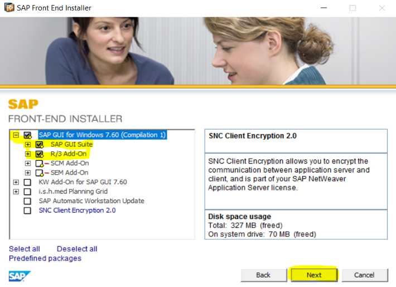
Task: Enable the SEM Add-On checkbox
Action: click(x=39, y=173)
